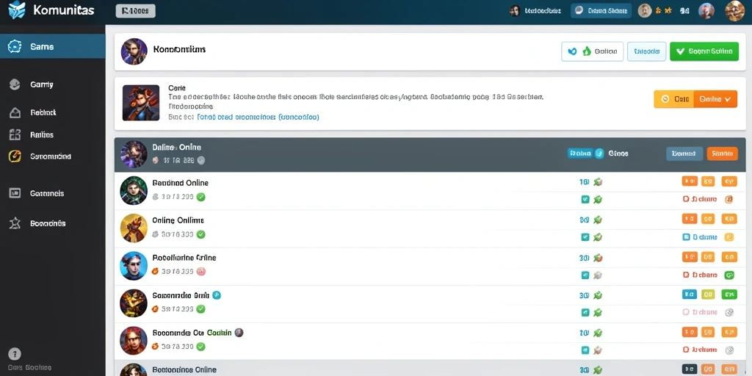Toggle the teal checkbox in yellow-avatar row
The image size is (752, 376).
pos(585,237)
